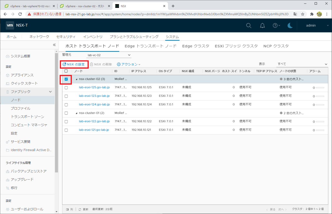The width and height of the screenshot is (332, 214).
Task: Open the インベントリ top menu
Action: pyautogui.click(x=93, y=37)
